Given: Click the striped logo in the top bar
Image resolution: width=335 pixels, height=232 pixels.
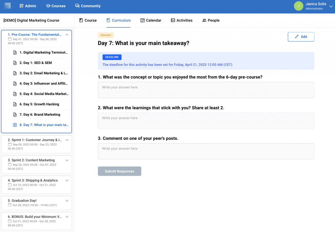Looking at the screenshot, I should pyautogui.click(x=7, y=6).
